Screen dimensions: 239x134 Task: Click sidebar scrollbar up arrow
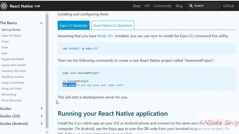(47, 13)
